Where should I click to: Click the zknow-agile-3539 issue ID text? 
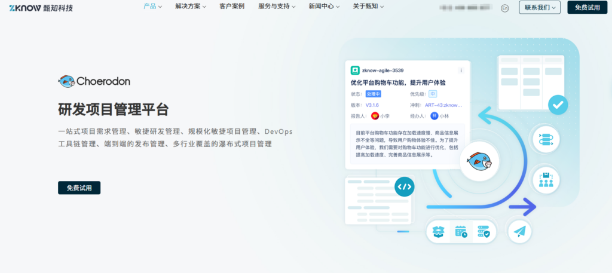tap(382, 70)
